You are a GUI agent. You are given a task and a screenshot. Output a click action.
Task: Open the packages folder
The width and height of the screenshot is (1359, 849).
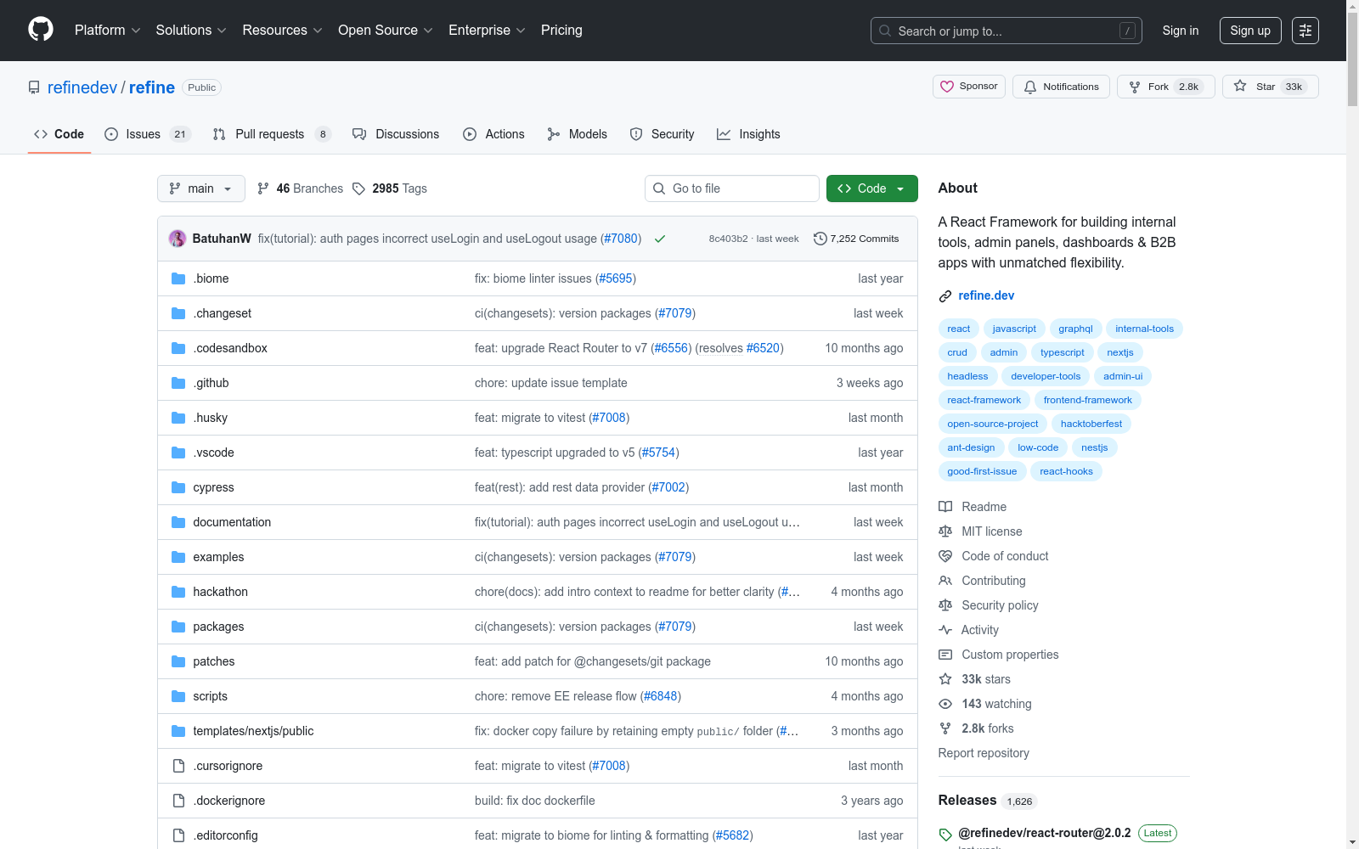click(218, 627)
